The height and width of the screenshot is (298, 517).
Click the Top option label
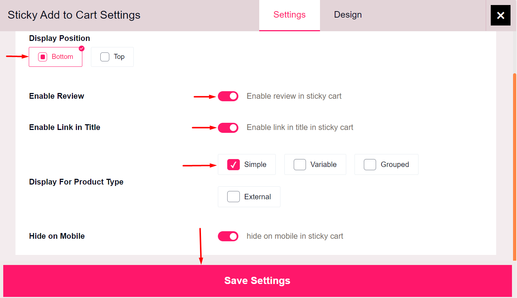pyautogui.click(x=119, y=57)
